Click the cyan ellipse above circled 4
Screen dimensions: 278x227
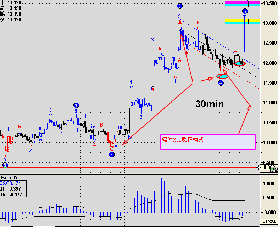coord(222,76)
